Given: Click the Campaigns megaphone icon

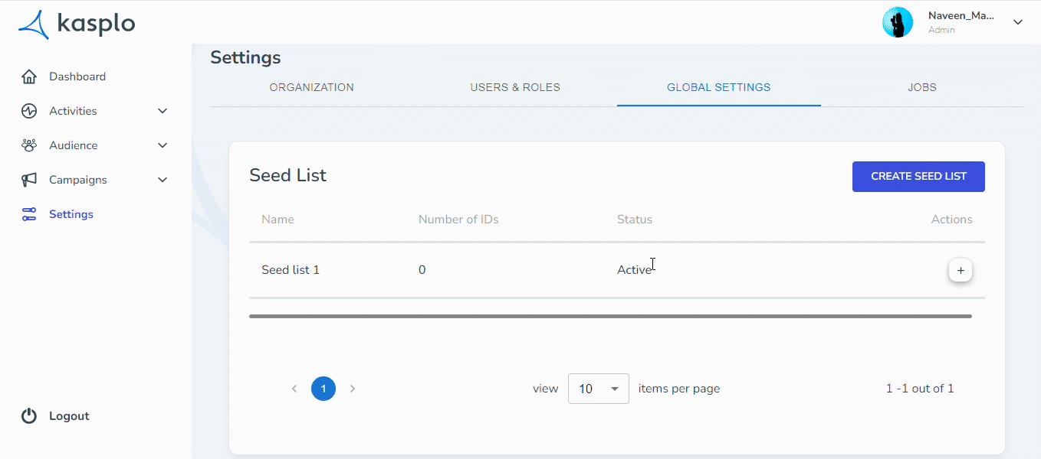Looking at the screenshot, I should (29, 180).
